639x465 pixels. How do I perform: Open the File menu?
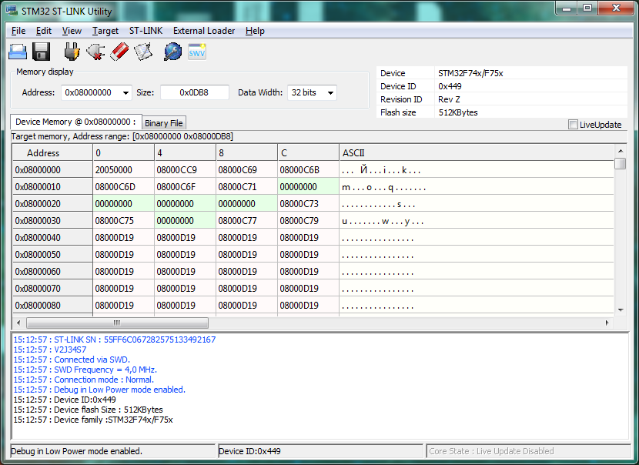(18, 31)
